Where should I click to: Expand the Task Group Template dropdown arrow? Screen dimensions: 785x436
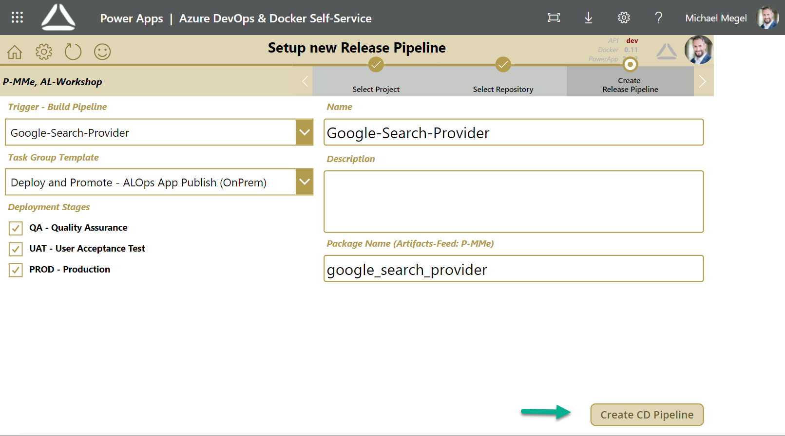coord(305,182)
